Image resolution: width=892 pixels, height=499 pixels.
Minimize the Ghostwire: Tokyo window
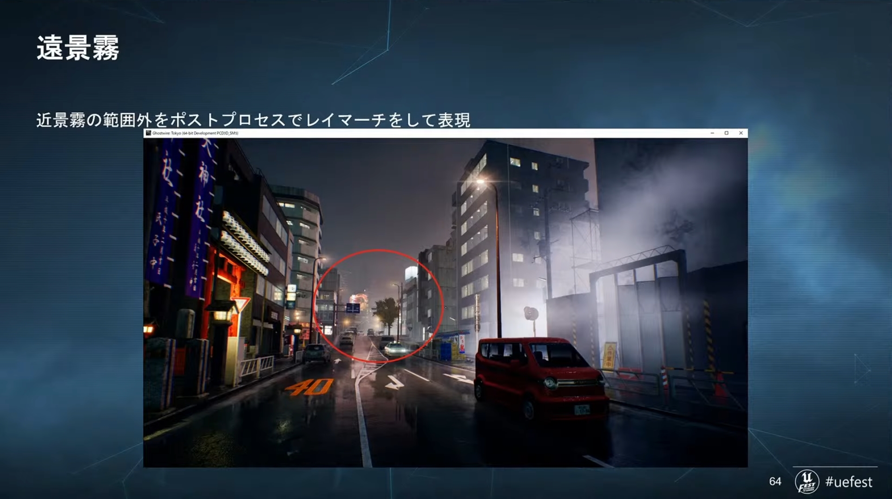[x=712, y=133]
